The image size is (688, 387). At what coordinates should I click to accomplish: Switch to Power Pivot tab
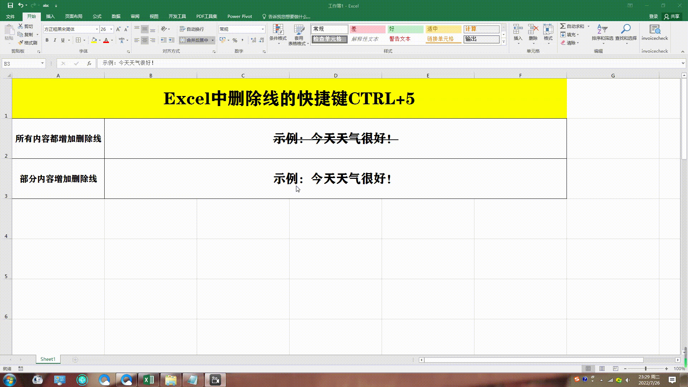point(239,16)
